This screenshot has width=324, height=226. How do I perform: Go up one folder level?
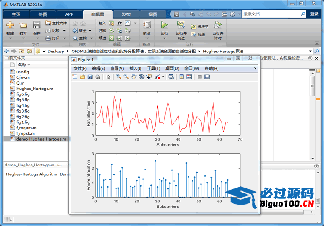coord(22,51)
